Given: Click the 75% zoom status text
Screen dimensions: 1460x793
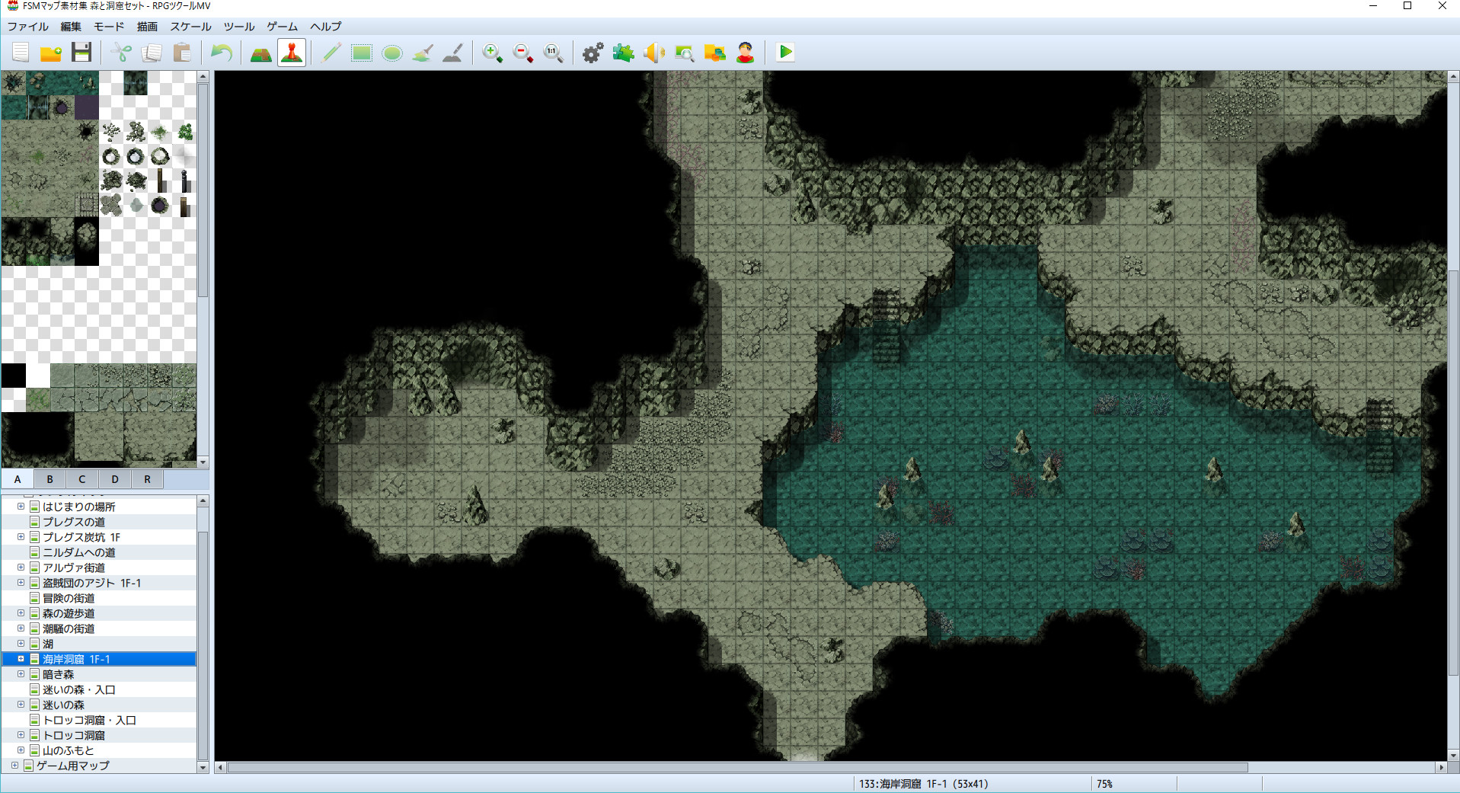Looking at the screenshot, I should click(1104, 784).
